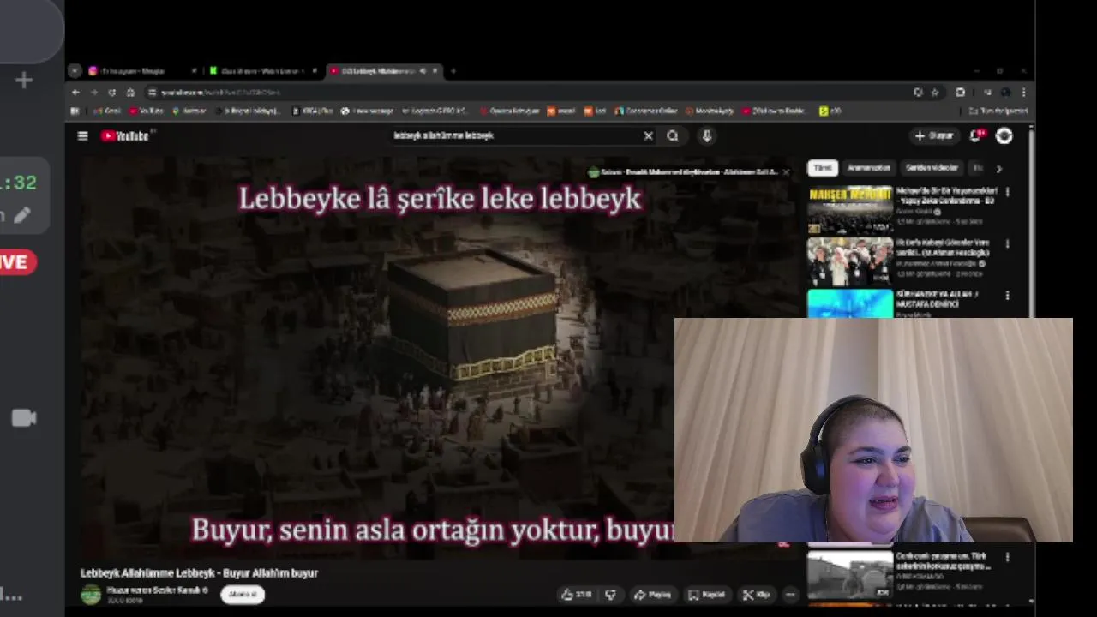Click the pencil edit icon in left panel
Image resolution: width=1097 pixels, height=617 pixels.
tap(22, 216)
